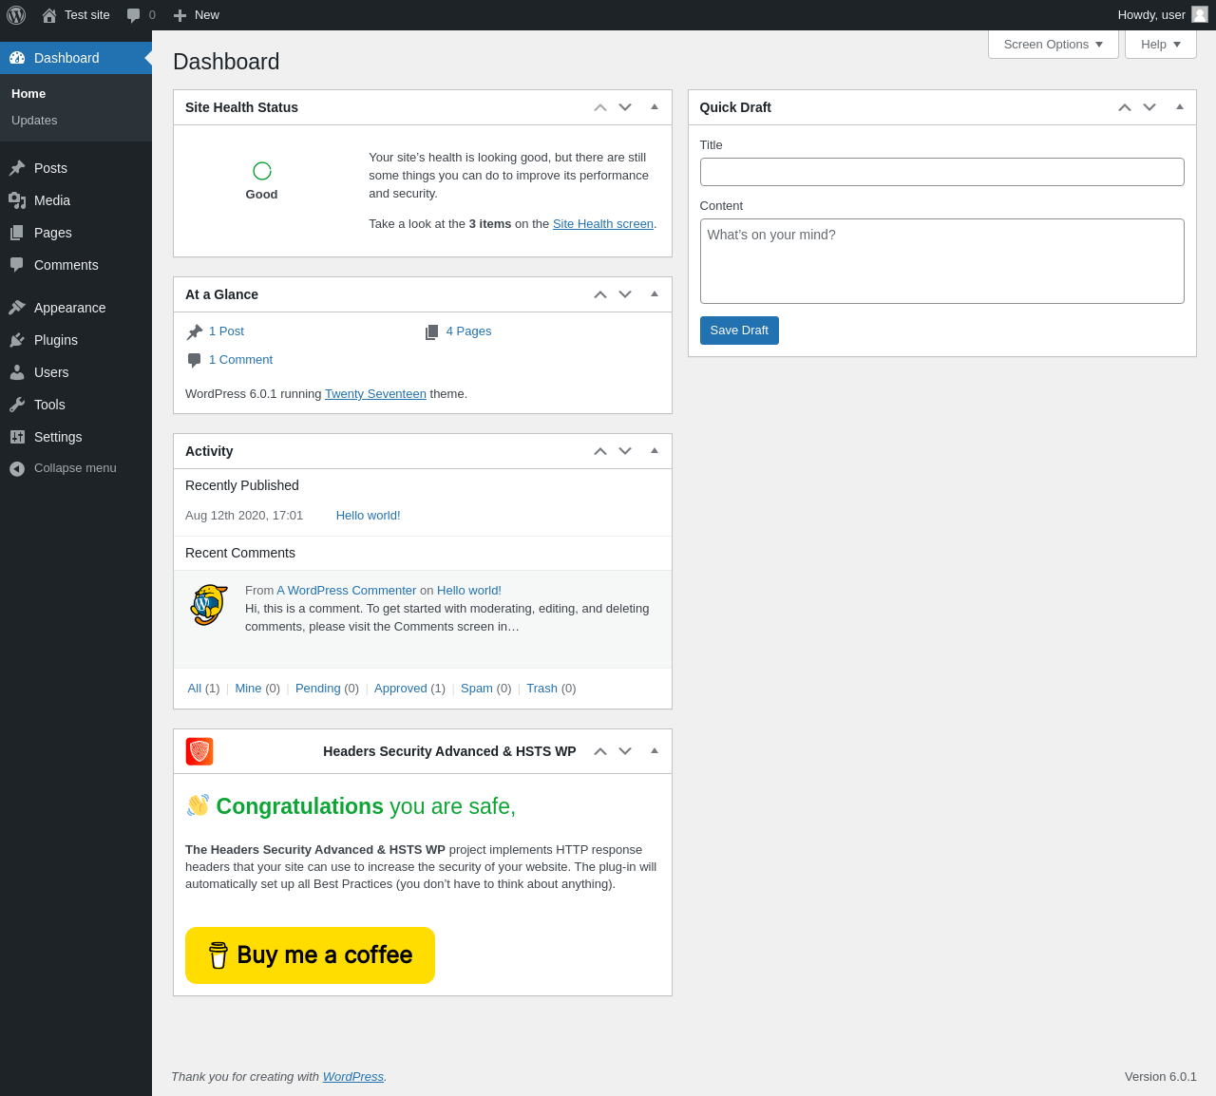
Task: Click the bubble icon beside 1 Comment
Action: click(195, 360)
